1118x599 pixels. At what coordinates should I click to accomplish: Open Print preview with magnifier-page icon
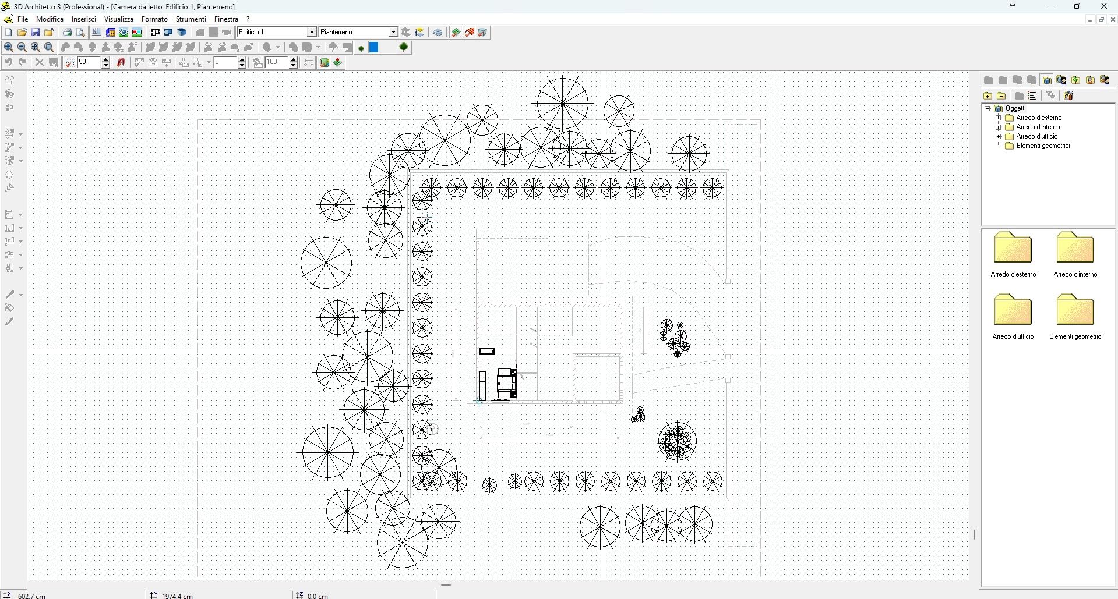(x=80, y=32)
